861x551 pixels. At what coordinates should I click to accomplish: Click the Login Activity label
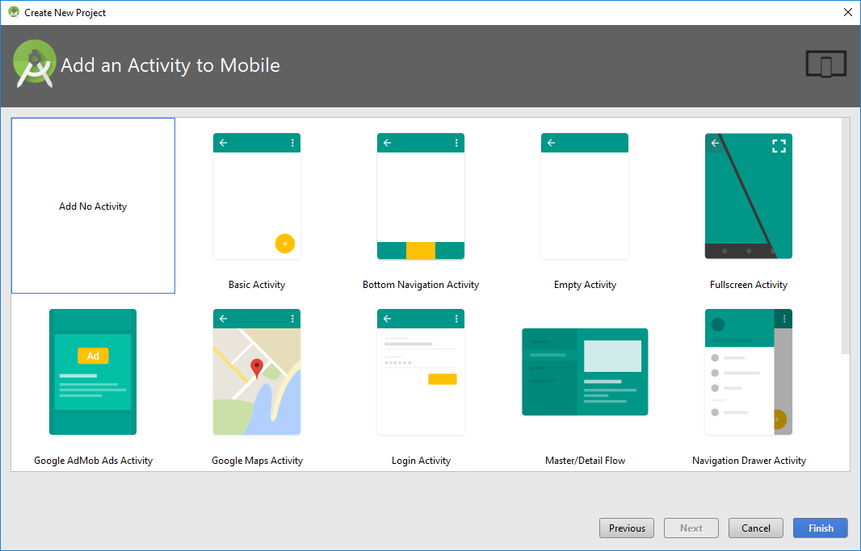pos(421,461)
